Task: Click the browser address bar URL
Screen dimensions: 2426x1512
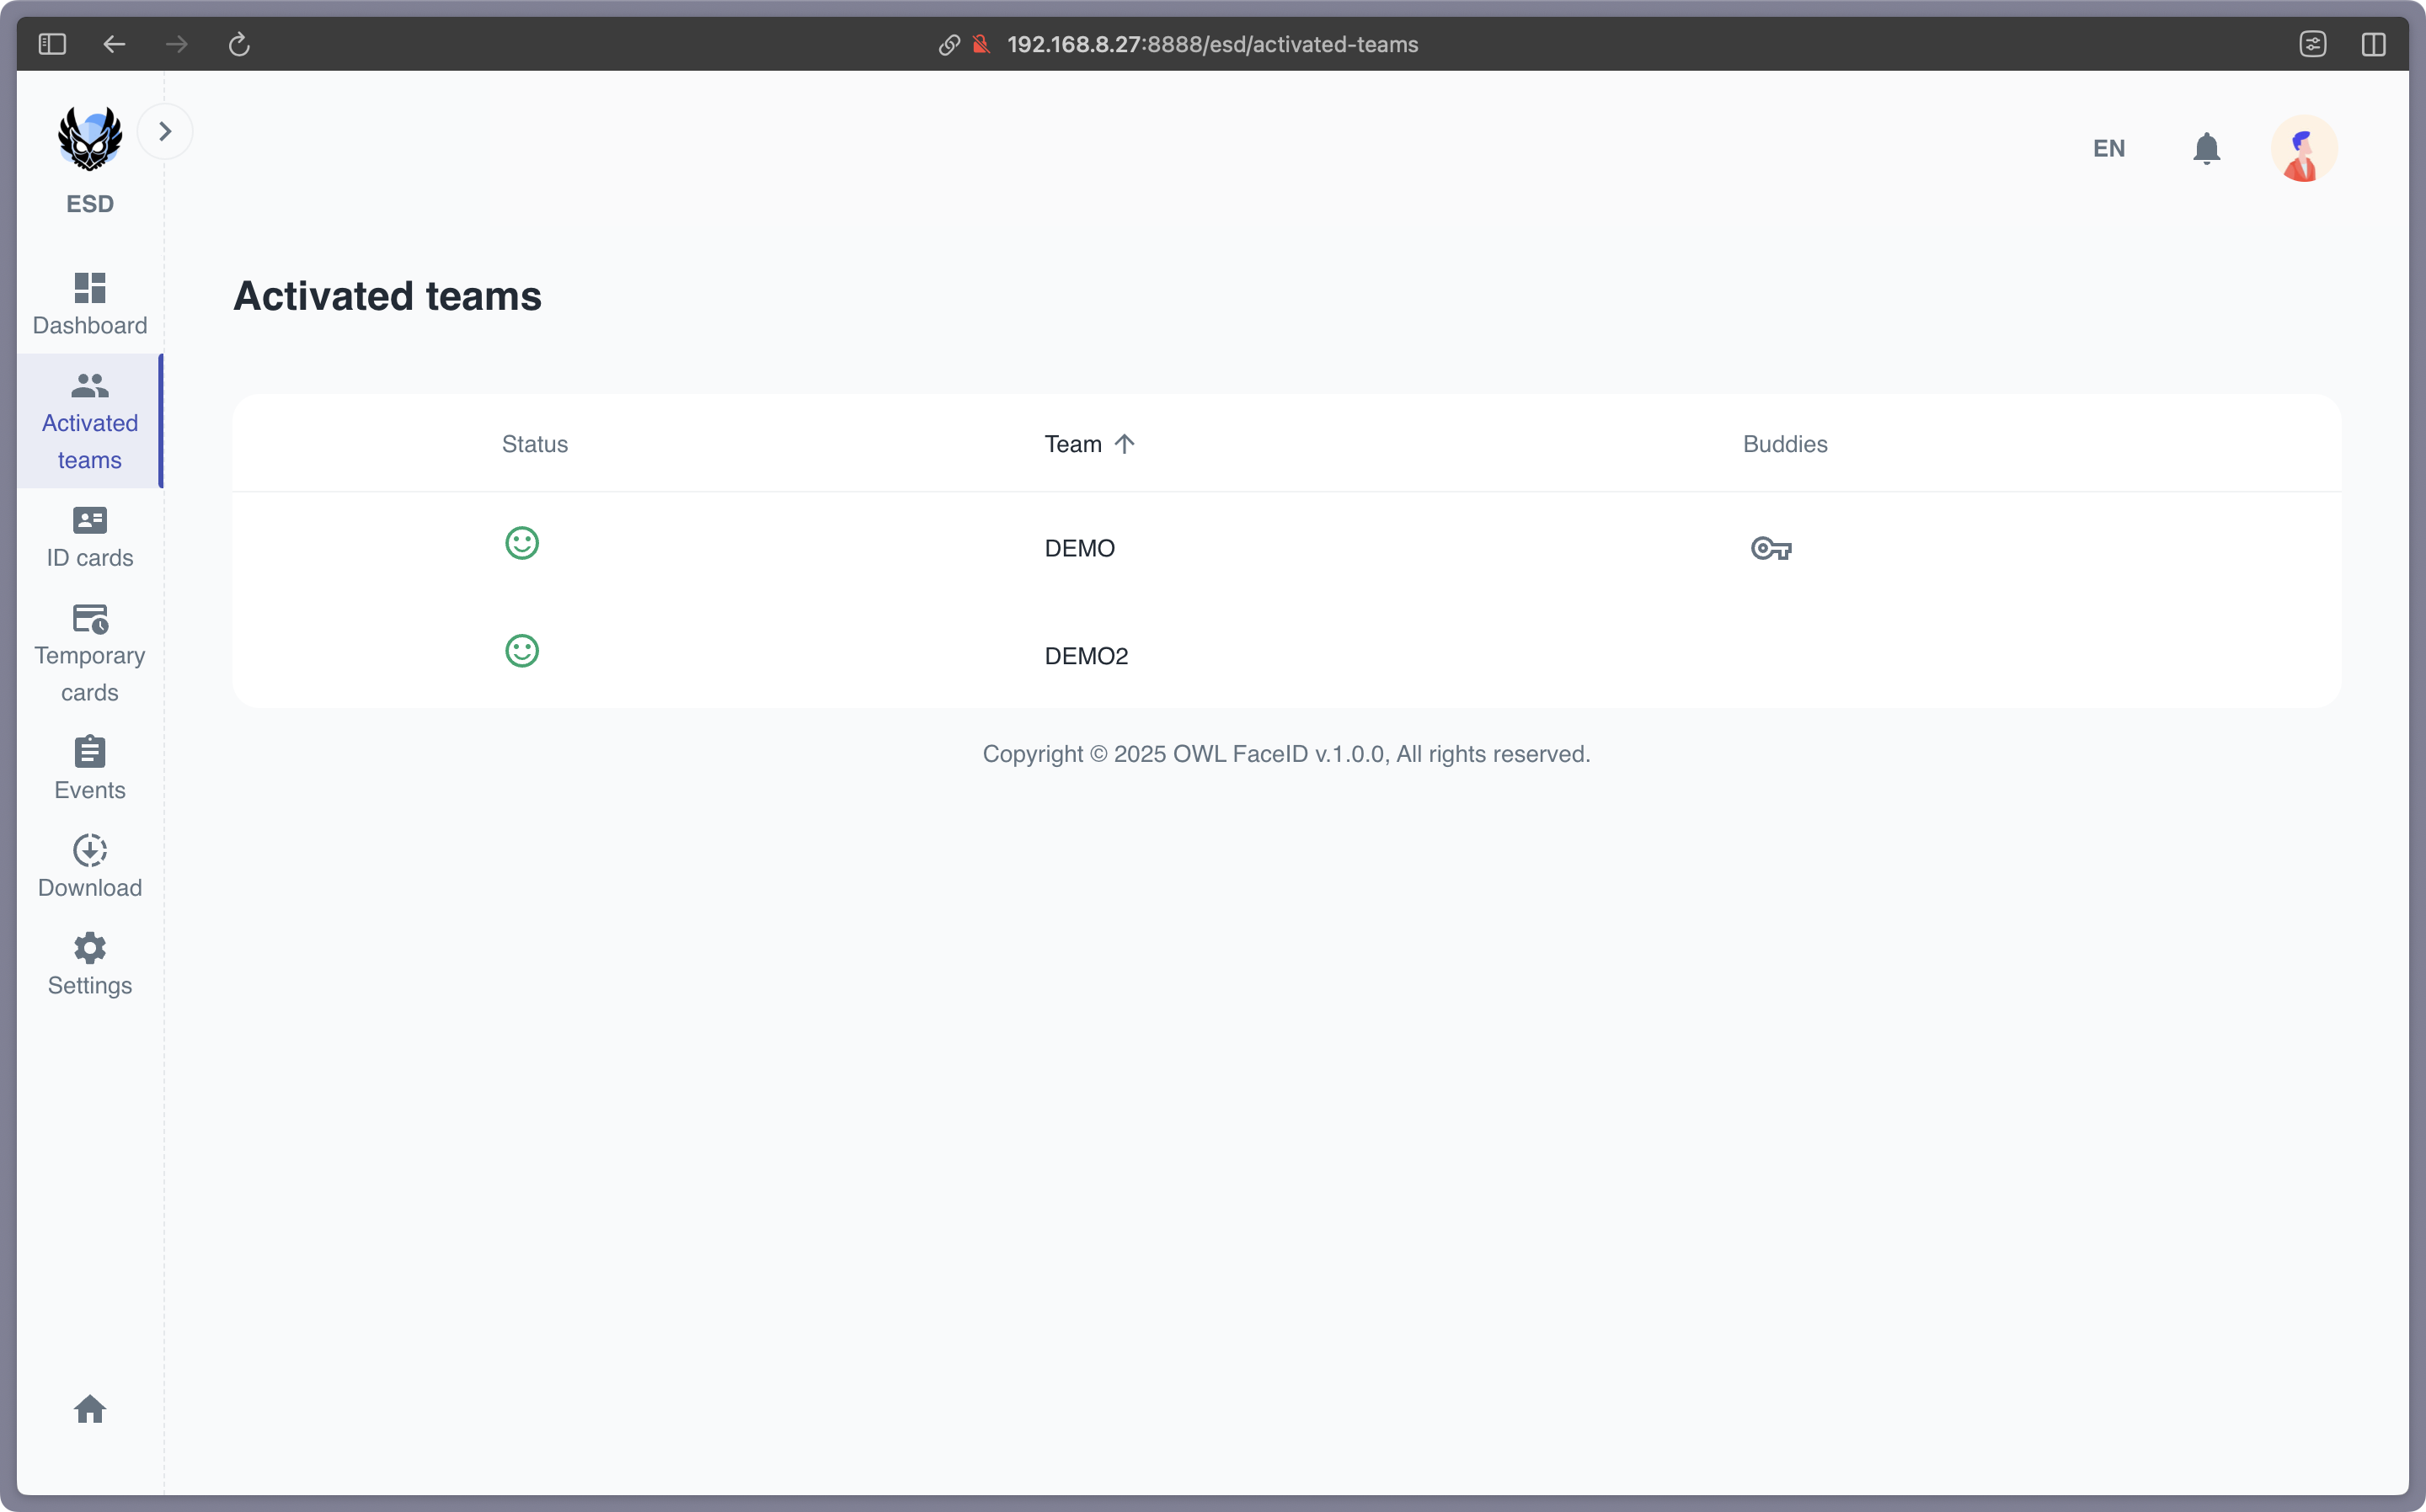Action: pyautogui.click(x=1211, y=44)
